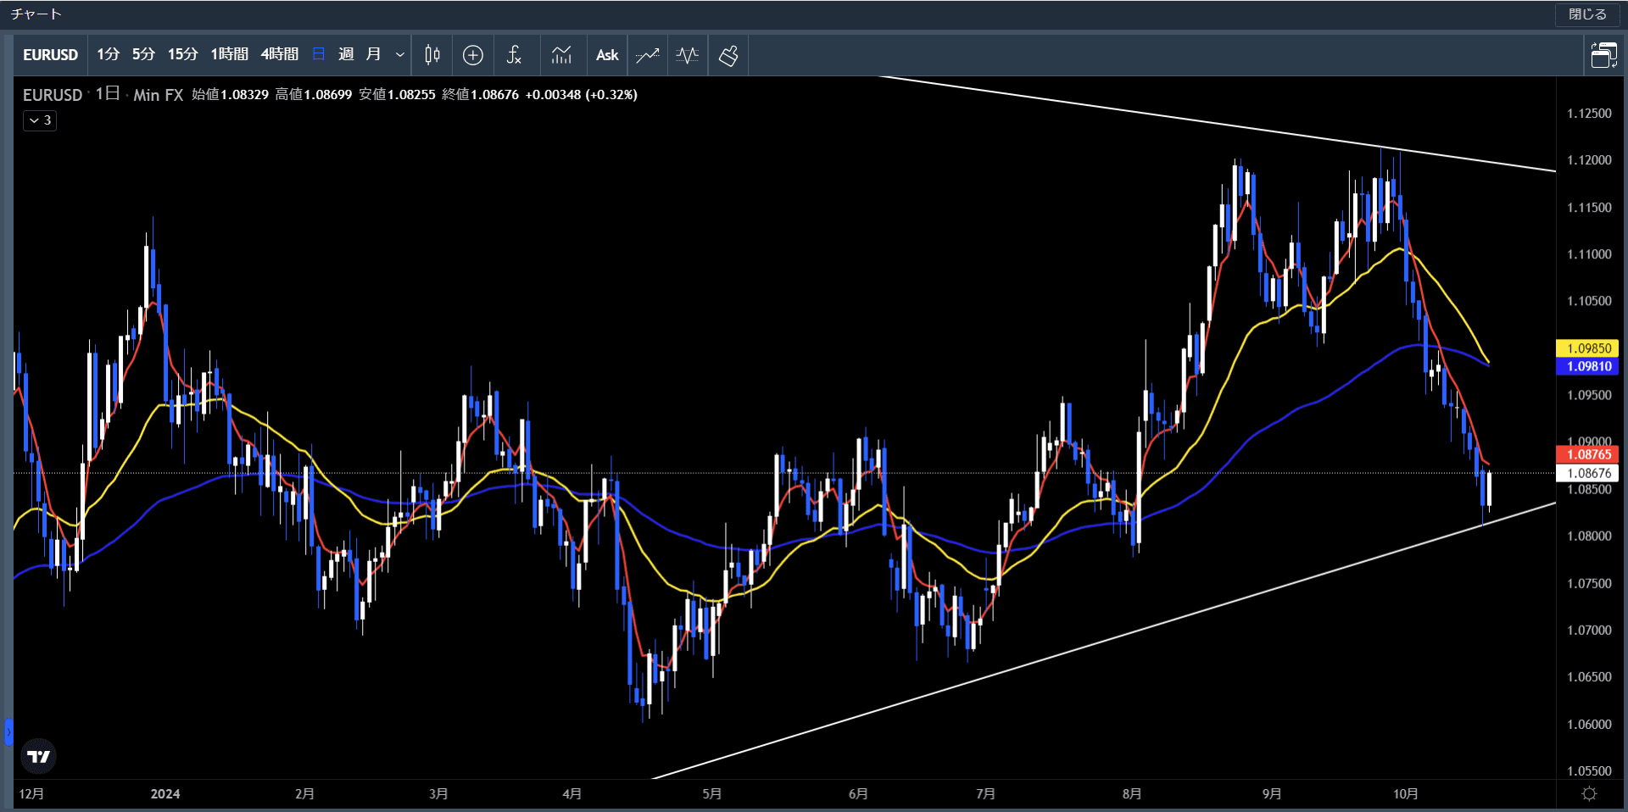Click the 5月 date axis label
The height and width of the screenshot is (812, 1628).
(712, 794)
